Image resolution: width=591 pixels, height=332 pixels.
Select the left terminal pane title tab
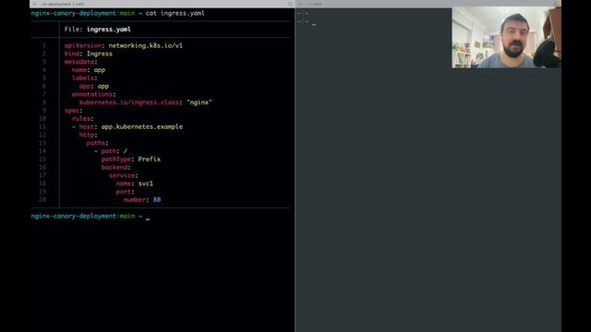coord(62,4)
